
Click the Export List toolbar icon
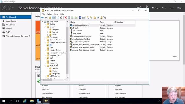pos(76,18)
